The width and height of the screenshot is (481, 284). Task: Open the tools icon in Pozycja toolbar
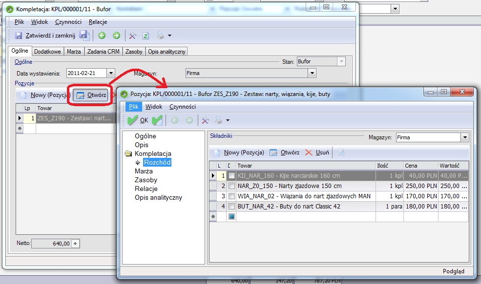tap(206, 121)
